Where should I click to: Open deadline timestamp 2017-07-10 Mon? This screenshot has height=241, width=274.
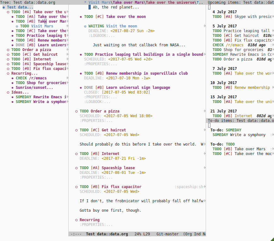128,78
